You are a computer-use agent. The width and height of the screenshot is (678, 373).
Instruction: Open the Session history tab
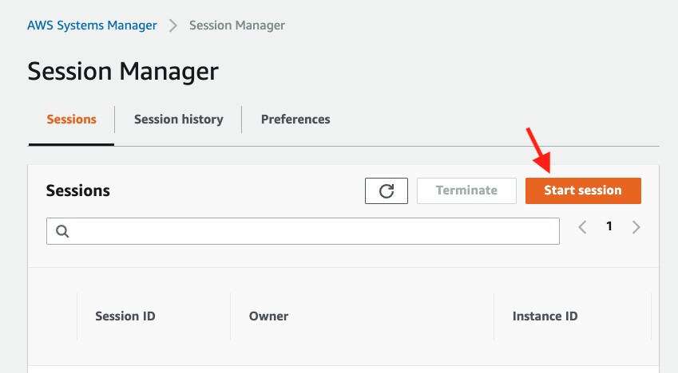pos(178,120)
